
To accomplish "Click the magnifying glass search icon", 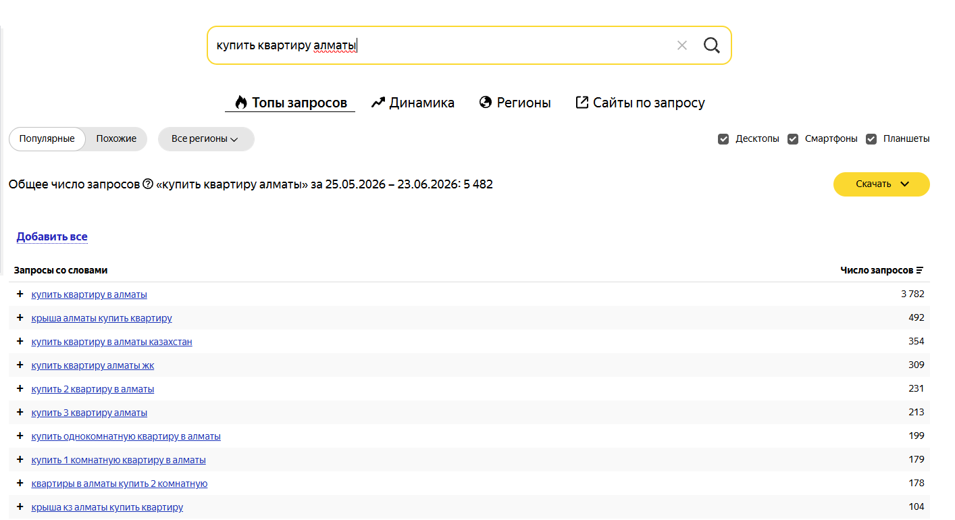I will [712, 45].
